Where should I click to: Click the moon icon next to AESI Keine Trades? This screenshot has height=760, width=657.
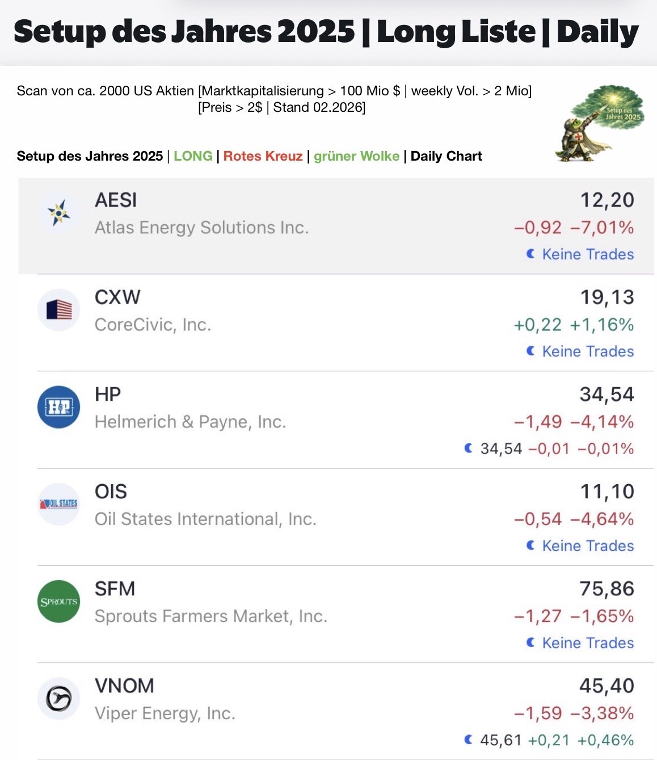click(530, 254)
